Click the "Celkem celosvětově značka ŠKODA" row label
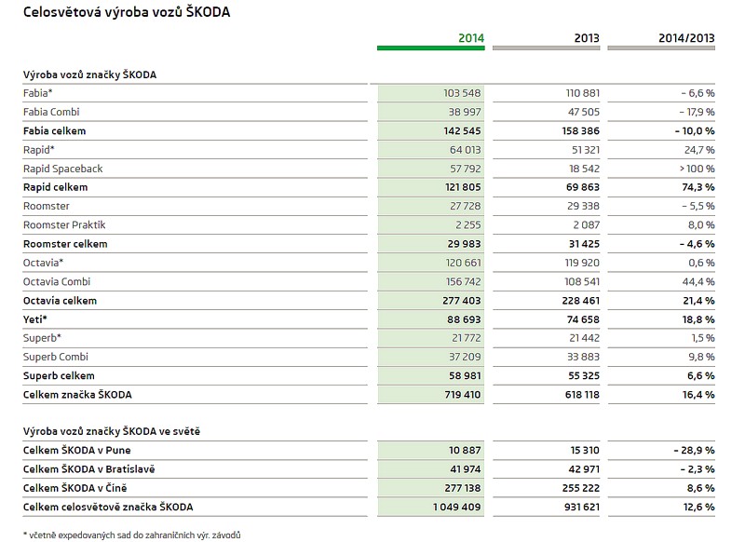 [108, 508]
